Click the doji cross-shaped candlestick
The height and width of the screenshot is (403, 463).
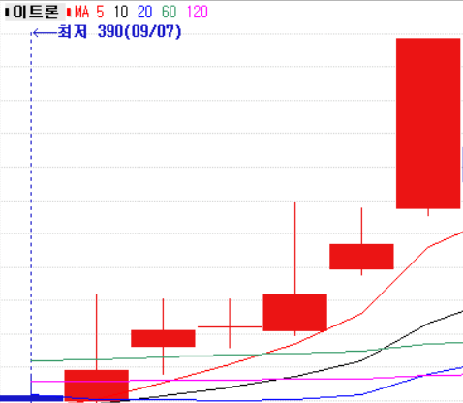[230, 324]
